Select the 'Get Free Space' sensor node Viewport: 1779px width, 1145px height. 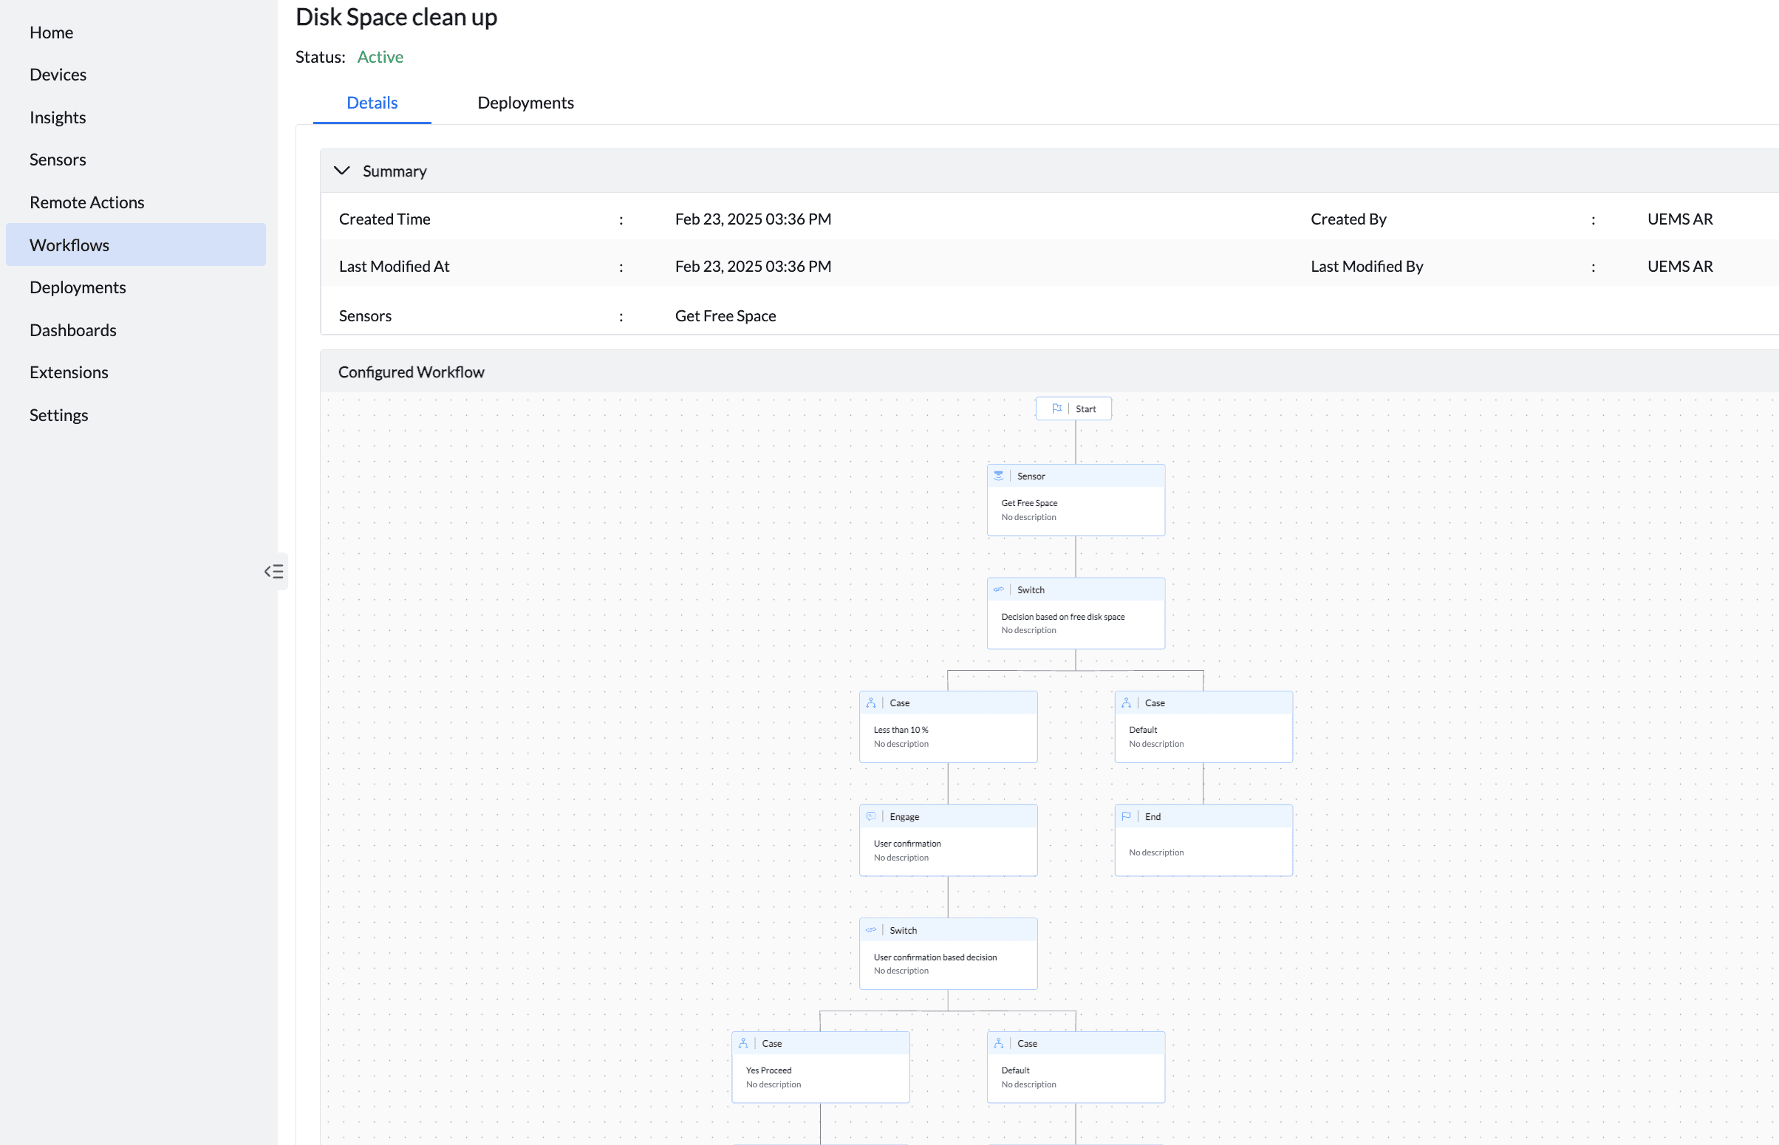[x=1075, y=510]
